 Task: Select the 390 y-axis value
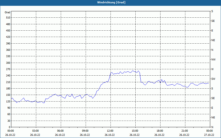point(8,44)
